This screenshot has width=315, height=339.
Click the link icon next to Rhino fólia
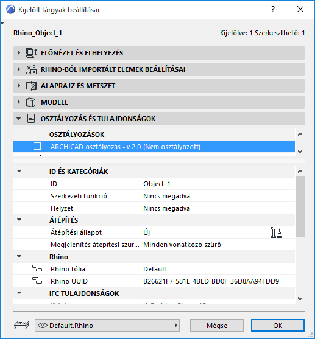tap(37, 268)
